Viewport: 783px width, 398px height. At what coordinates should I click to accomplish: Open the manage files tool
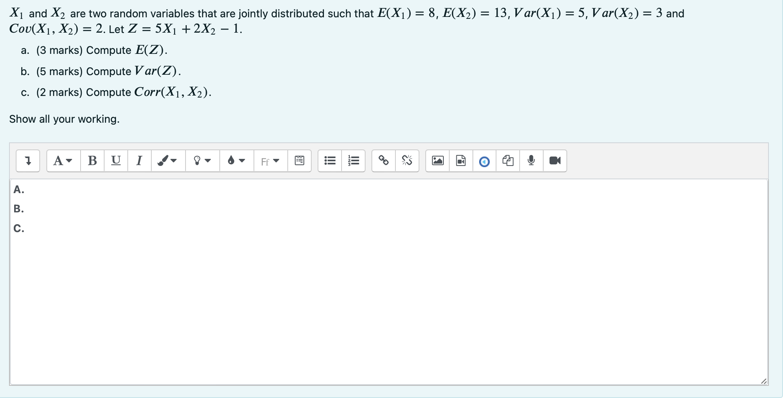click(x=507, y=160)
